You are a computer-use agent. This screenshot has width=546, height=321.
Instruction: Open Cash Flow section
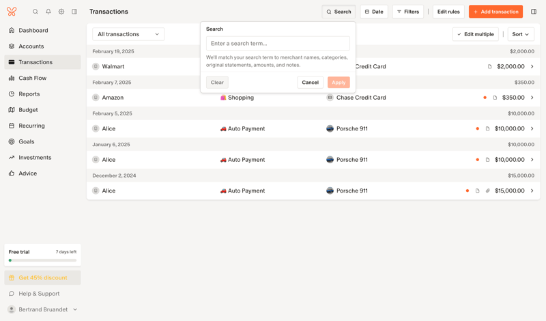click(42, 78)
